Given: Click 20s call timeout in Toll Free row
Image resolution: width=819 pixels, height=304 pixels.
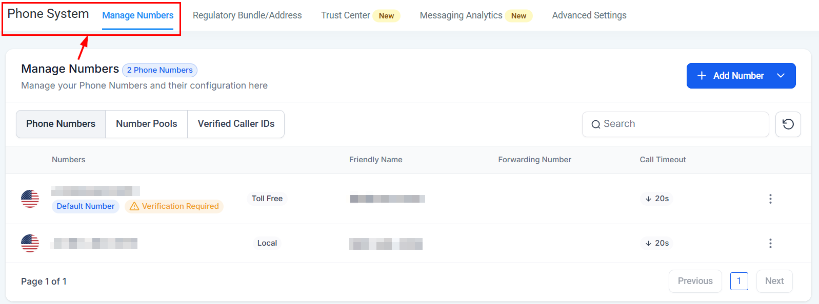Looking at the screenshot, I should 657,199.
